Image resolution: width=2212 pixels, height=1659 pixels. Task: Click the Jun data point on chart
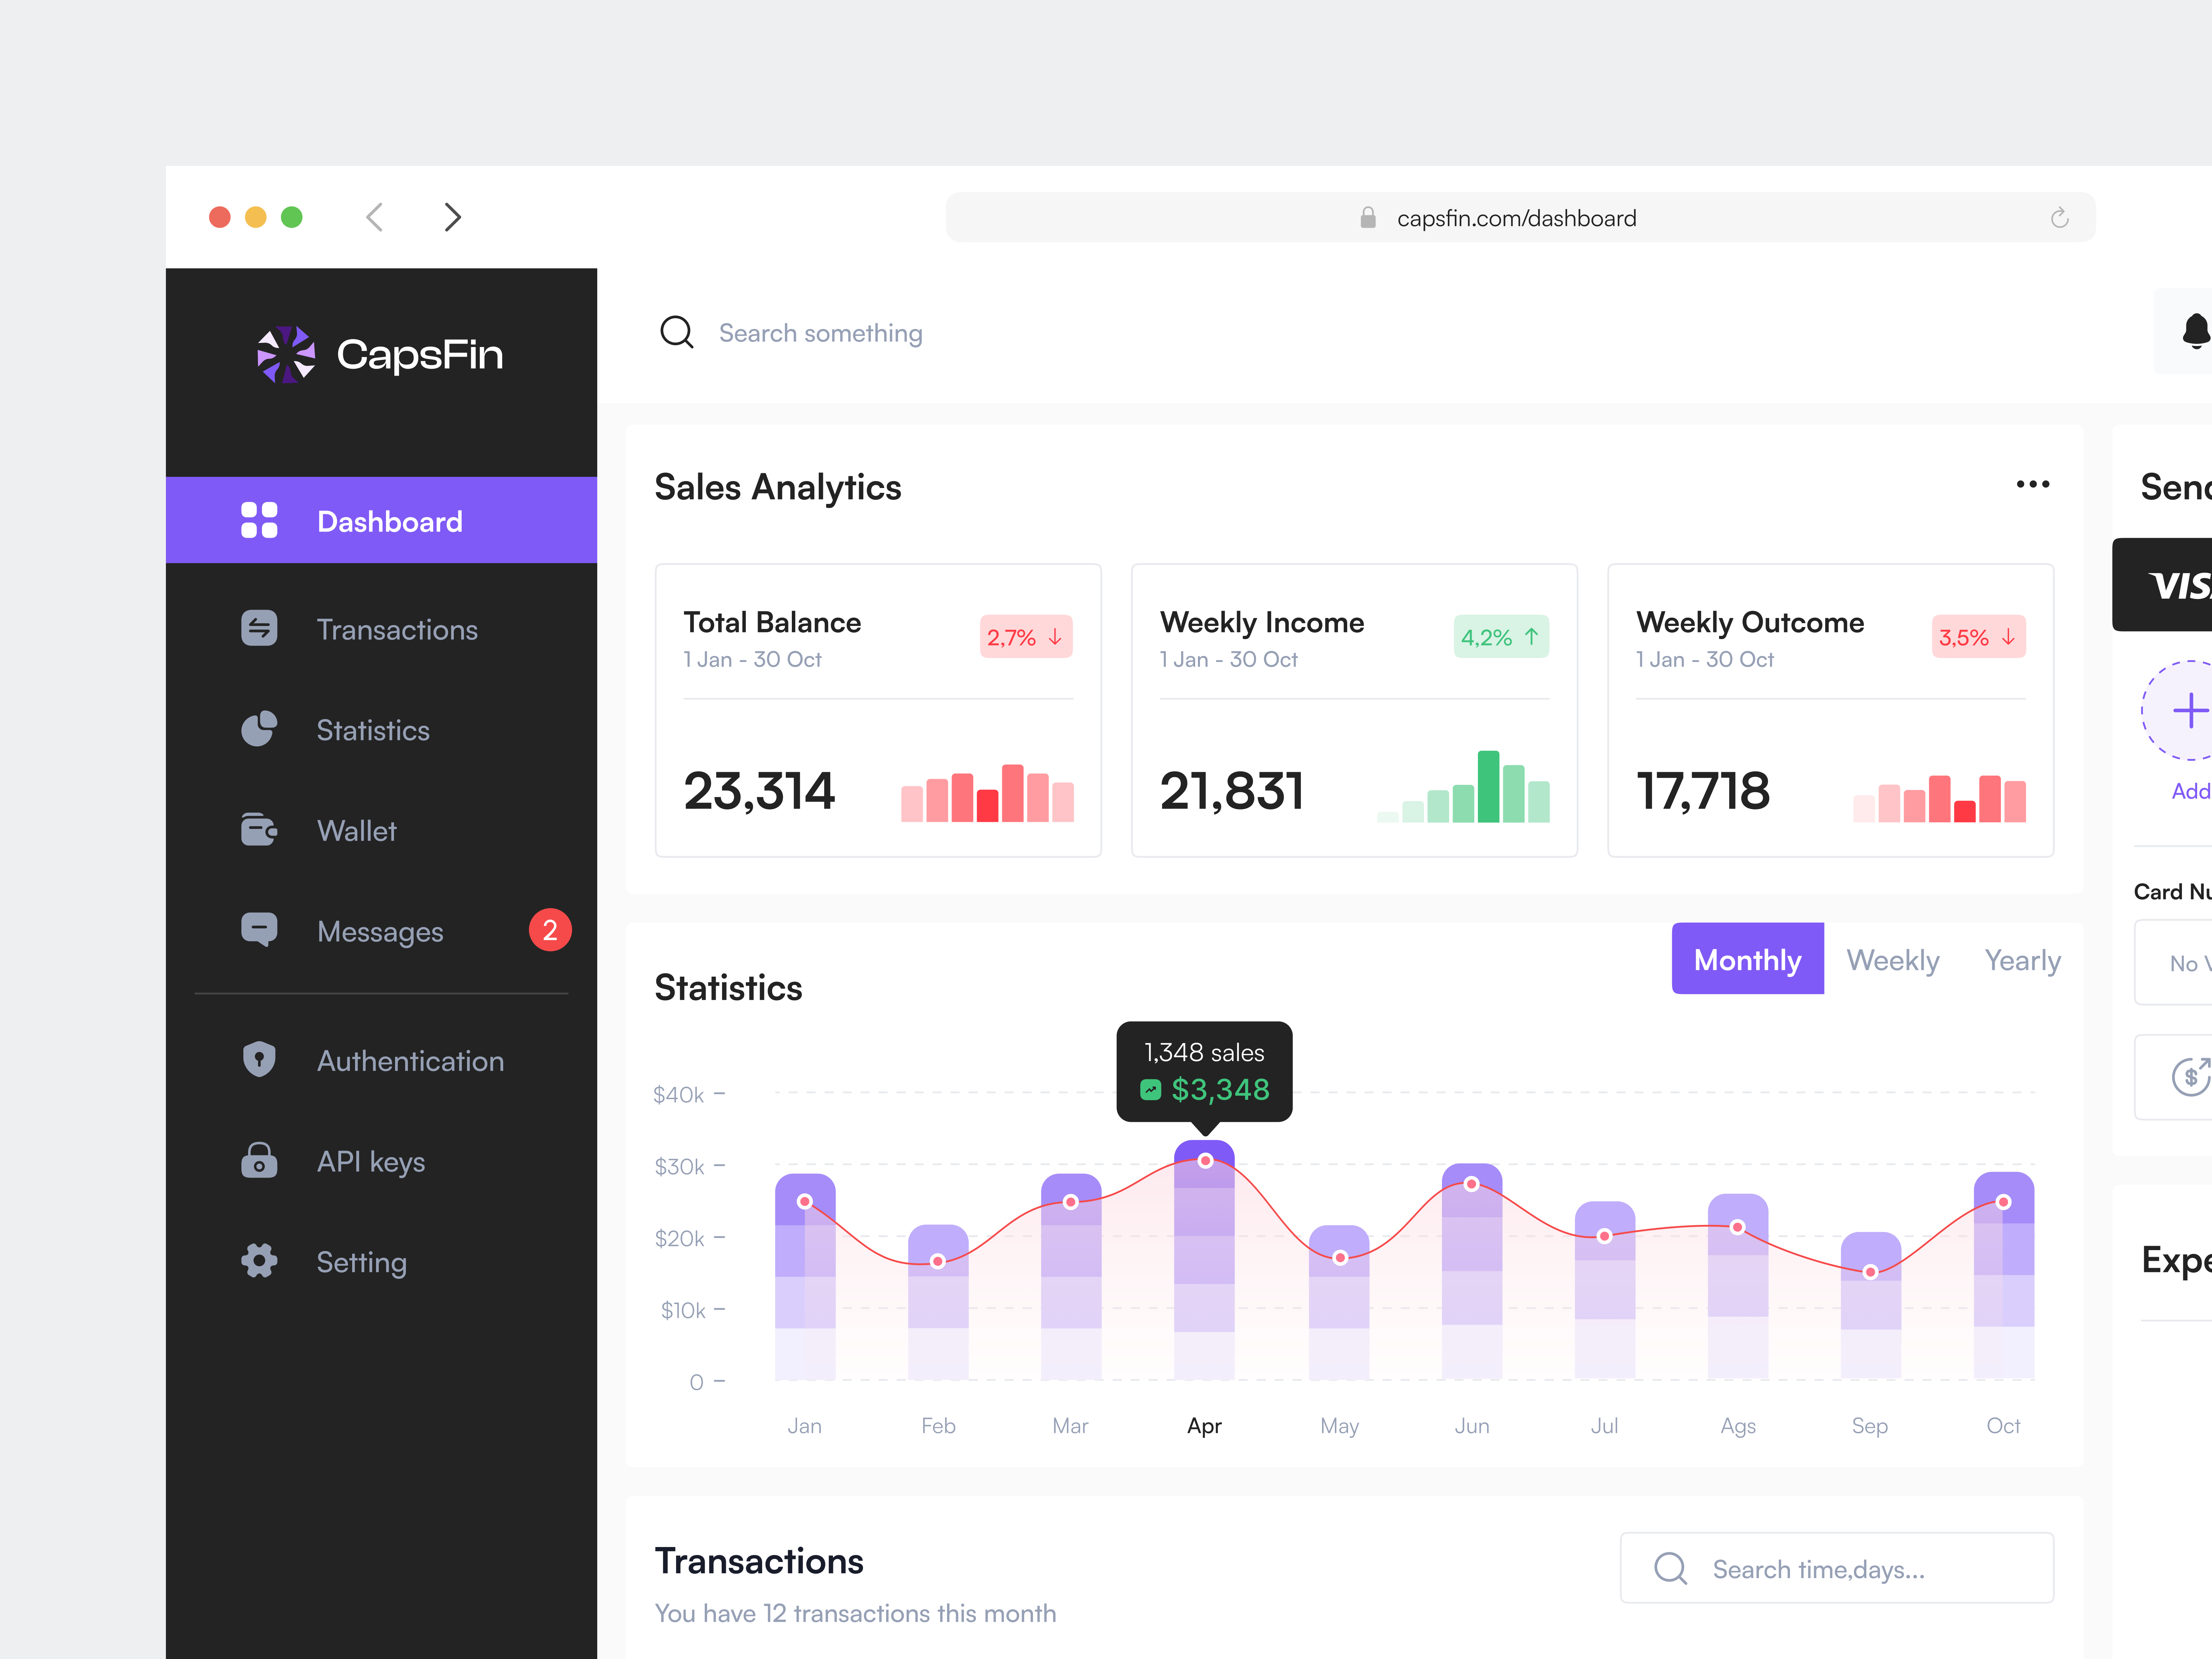pos(1471,1184)
